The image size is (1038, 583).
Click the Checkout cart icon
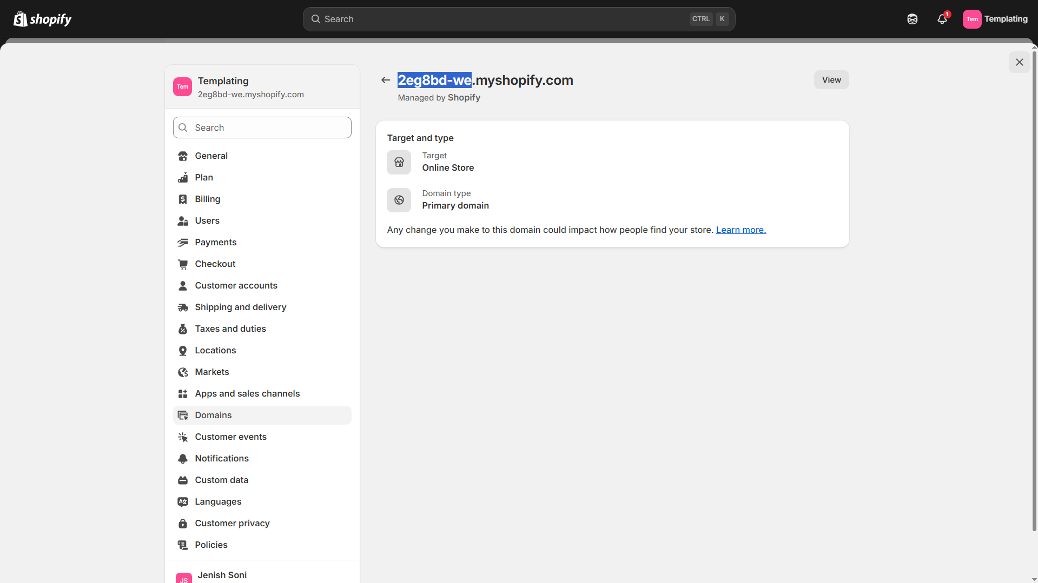coord(183,264)
